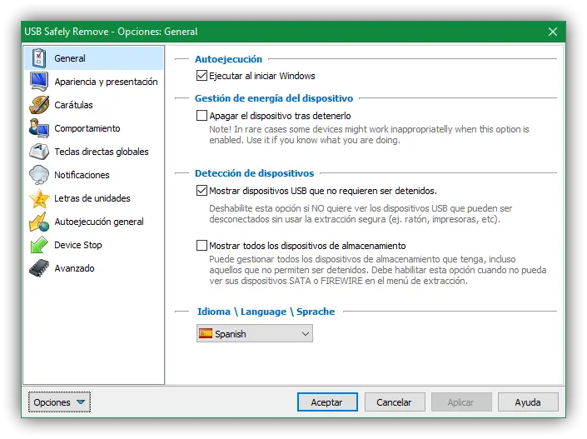Click the paint palette icon for Carátulas

point(39,105)
